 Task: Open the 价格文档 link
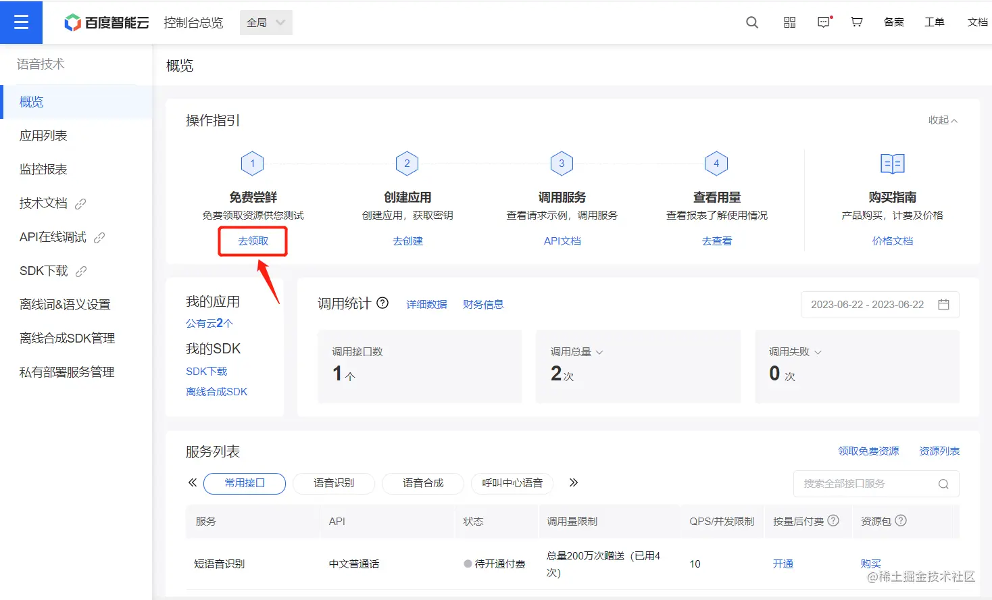pos(893,241)
